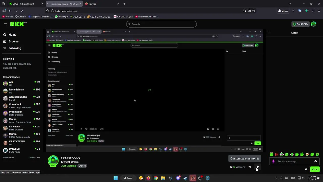This screenshot has width=323, height=182.
Task: Unmute the stream player volume
Action: [86, 129]
